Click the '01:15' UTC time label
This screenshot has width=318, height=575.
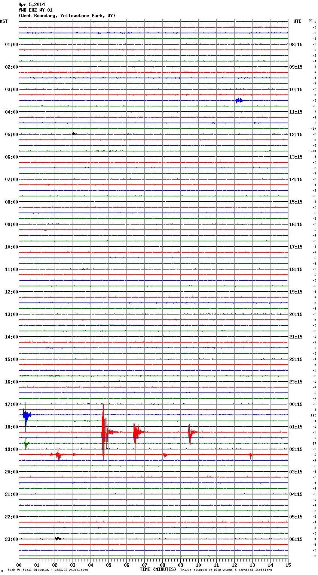(296, 427)
